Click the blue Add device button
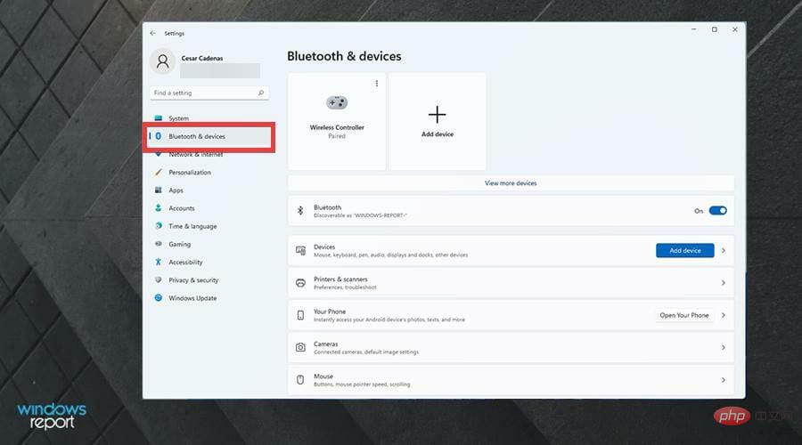This screenshot has width=802, height=445. click(684, 251)
